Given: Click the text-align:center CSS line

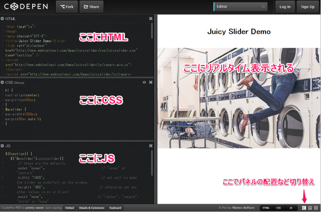Looking at the screenshot, I should coord(22,95).
